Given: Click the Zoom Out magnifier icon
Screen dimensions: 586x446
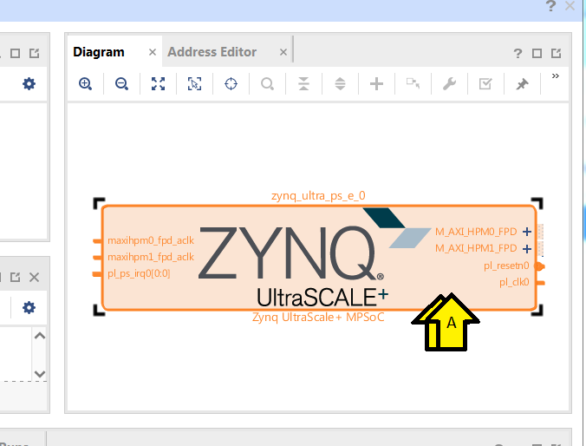Looking at the screenshot, I should pyautogui.click(x=121, y=83).
